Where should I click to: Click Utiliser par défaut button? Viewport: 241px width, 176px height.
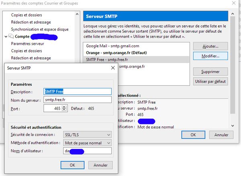tap(210, 82)
